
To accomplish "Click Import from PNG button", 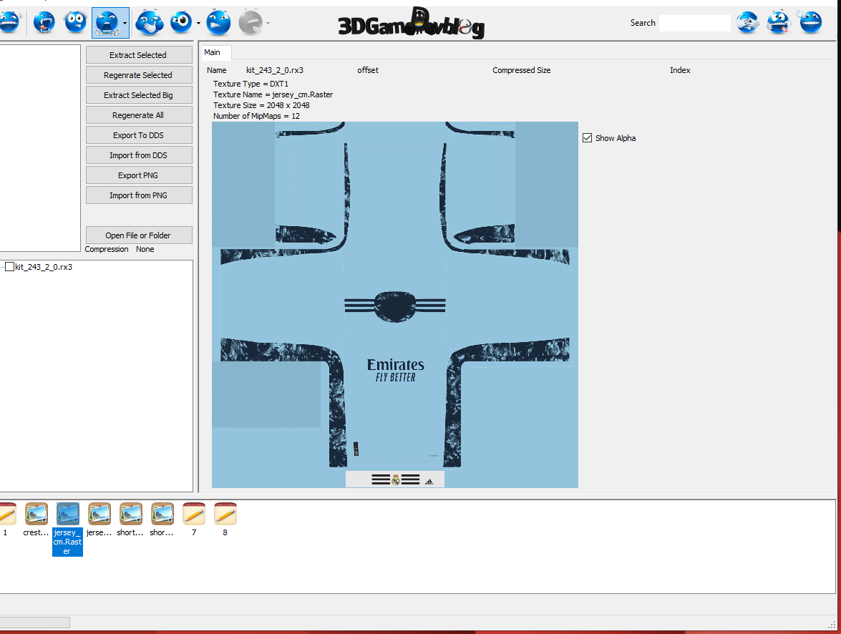I will [139, 195].
